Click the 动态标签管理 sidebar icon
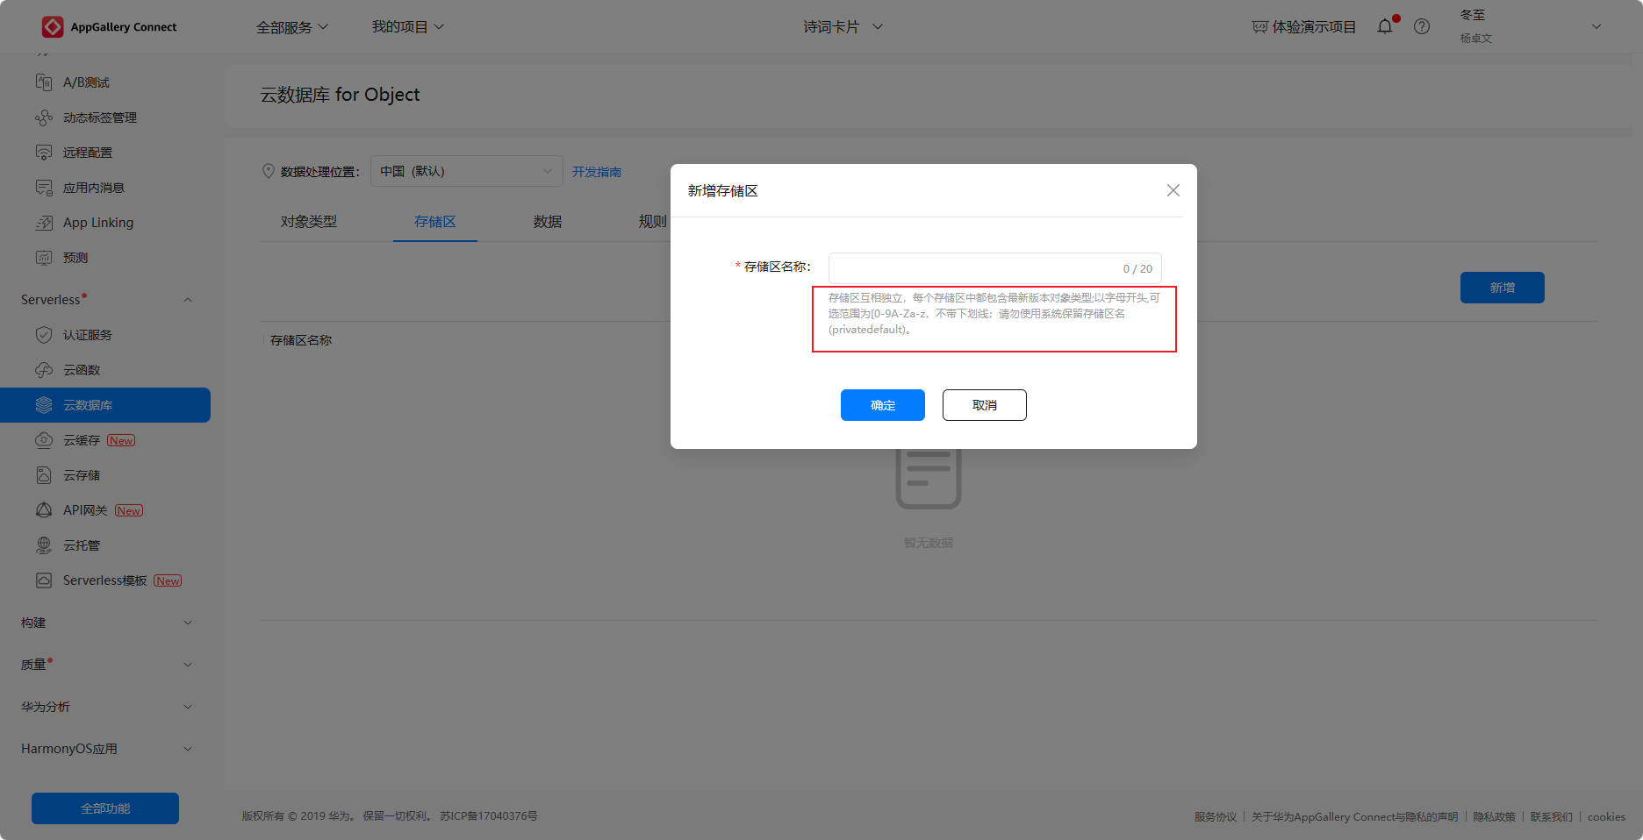This screenshot has width=1643, height=840. pyautogui.click(x=44, y=117)
